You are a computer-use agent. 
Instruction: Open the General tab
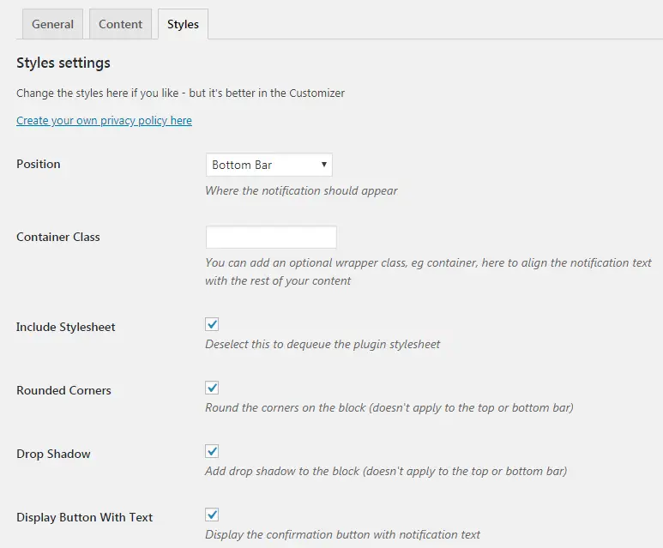(x=52, y=24)
